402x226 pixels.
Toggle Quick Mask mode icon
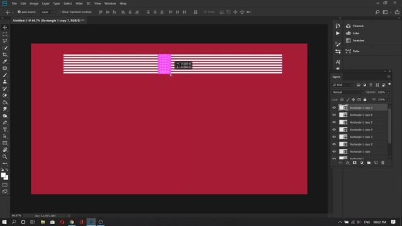5,185
